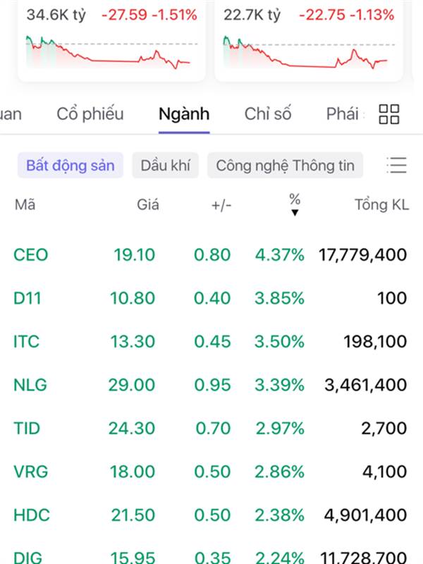Sort by the Tổng KL column header
Viewport: 423px width, 564px height.
tap(381, 205)
